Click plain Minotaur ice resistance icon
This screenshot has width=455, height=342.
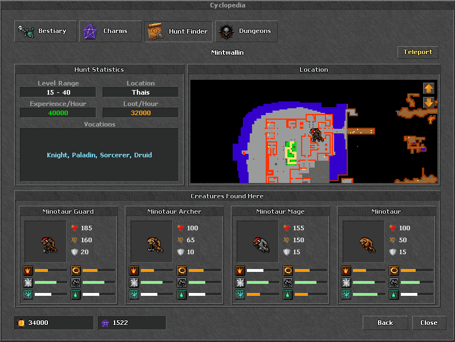(346, 283)
